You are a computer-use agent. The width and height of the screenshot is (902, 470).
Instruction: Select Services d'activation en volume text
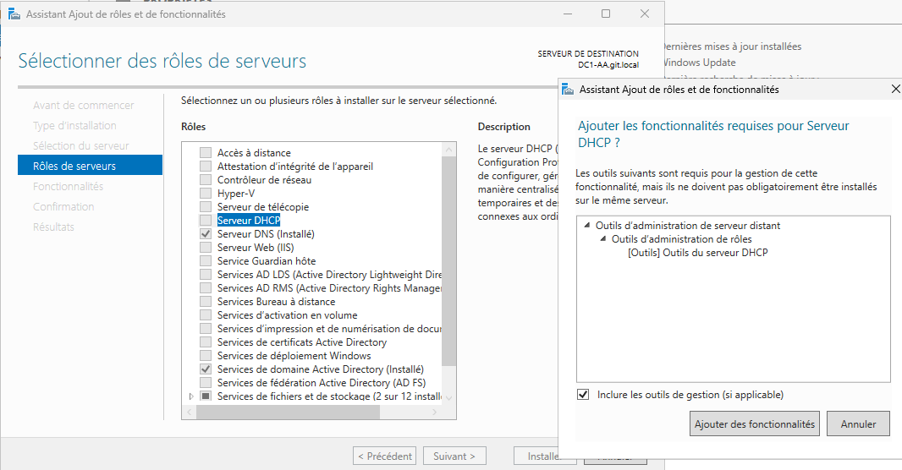tap(287, 314)
